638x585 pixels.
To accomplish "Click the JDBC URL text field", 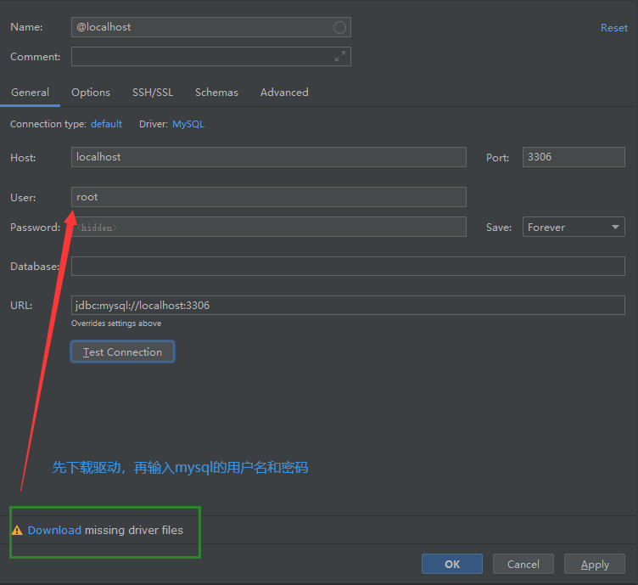I will (348, 306).
